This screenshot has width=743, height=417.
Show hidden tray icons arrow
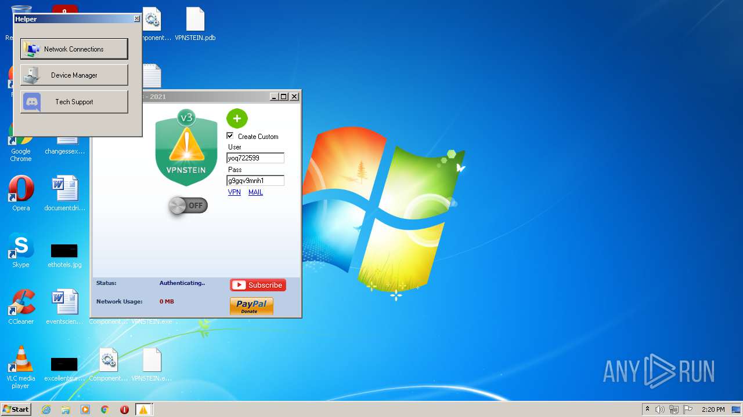click(x=647, y=409)
